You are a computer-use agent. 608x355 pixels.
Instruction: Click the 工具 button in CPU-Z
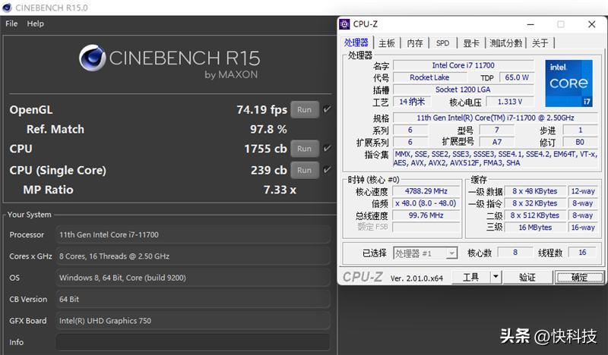(471, 277)
